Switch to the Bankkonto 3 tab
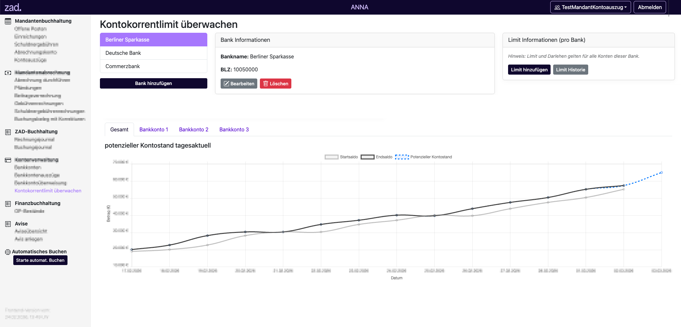Screen dimensions: 681x327 click(234, 129)
